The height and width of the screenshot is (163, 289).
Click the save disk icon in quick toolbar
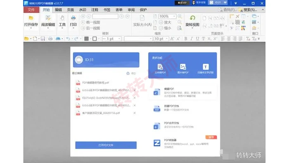[x=43, y=39]
